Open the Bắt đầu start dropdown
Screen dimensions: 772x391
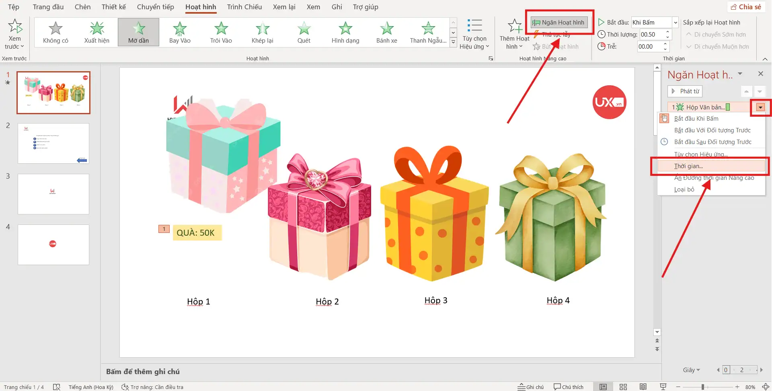(675, 23)
